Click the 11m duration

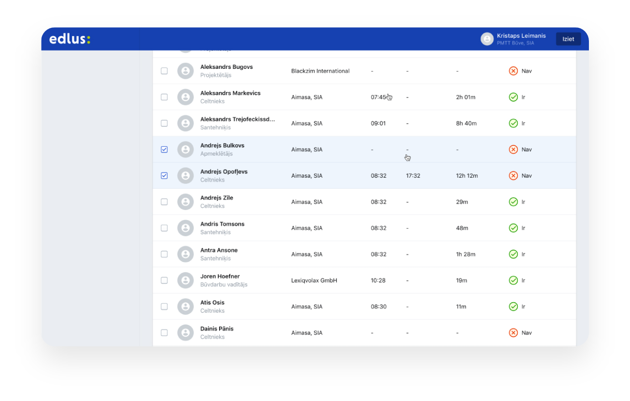[461, 307]
